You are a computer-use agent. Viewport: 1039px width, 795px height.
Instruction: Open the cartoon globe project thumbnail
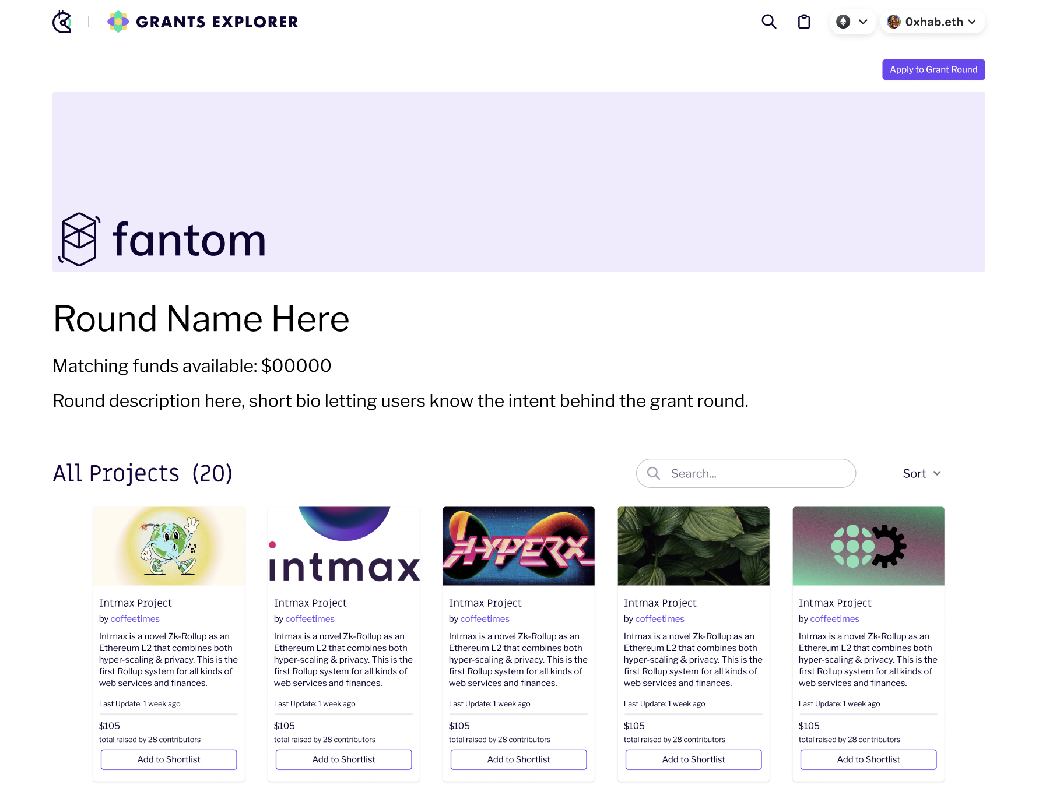(x=169, y=546)
